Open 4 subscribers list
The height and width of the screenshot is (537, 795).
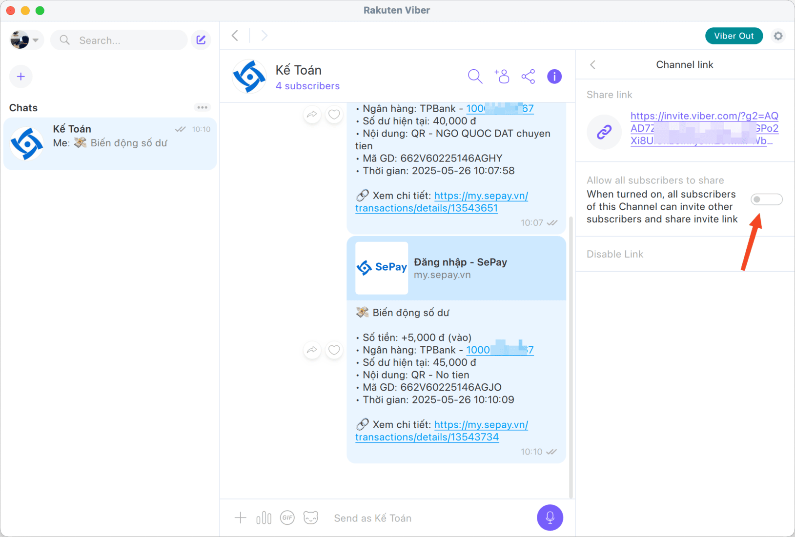tap(307, 86)
